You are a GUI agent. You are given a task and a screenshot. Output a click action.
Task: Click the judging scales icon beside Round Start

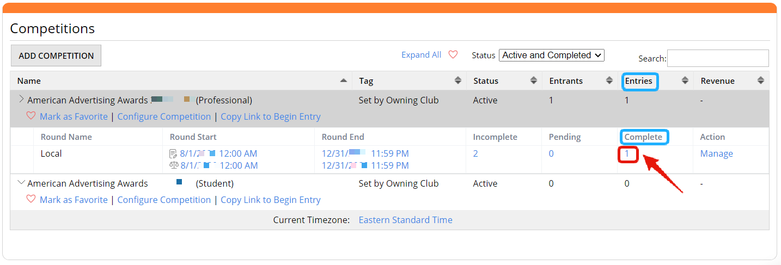pyautogui.click(x=174, y=165)
